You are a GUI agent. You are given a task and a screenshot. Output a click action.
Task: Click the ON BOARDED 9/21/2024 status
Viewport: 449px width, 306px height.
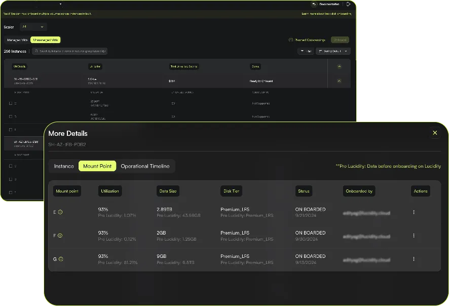pyautogui.click(x=311, y=212)
